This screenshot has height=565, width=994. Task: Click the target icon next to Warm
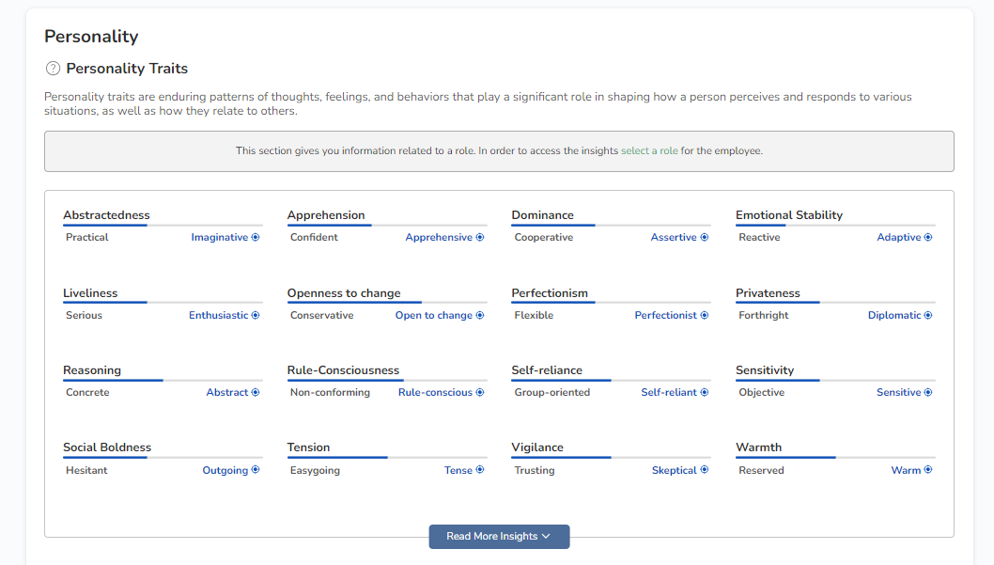[928, 470]
